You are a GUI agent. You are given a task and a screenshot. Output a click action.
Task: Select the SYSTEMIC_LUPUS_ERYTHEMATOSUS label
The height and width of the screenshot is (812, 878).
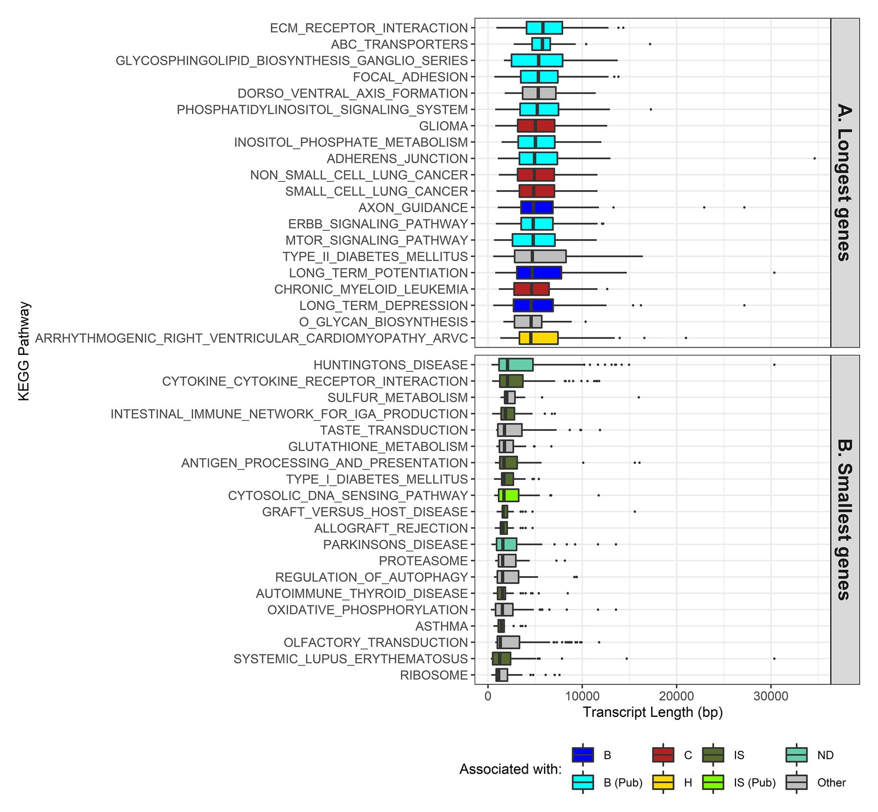pyautogui.click(x=351, y=659)
